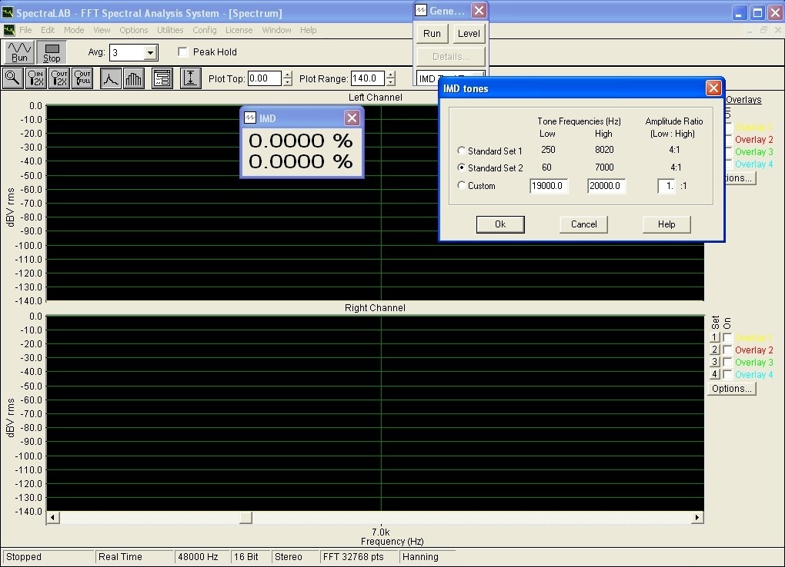785x567 pixels.
Task: Open the Utilities menu
Action: click(x=170, y=30)
